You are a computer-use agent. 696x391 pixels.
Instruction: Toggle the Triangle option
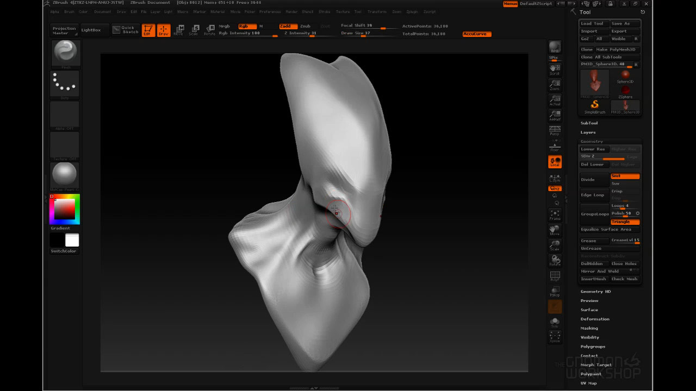[625, 222]
